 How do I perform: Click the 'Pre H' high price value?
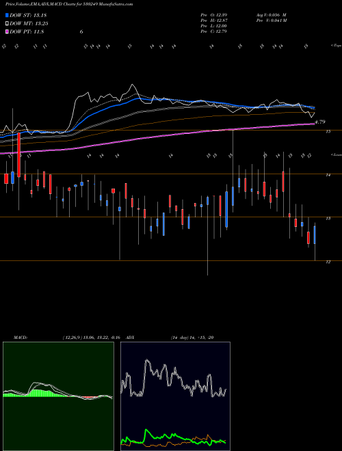point(213,20)
